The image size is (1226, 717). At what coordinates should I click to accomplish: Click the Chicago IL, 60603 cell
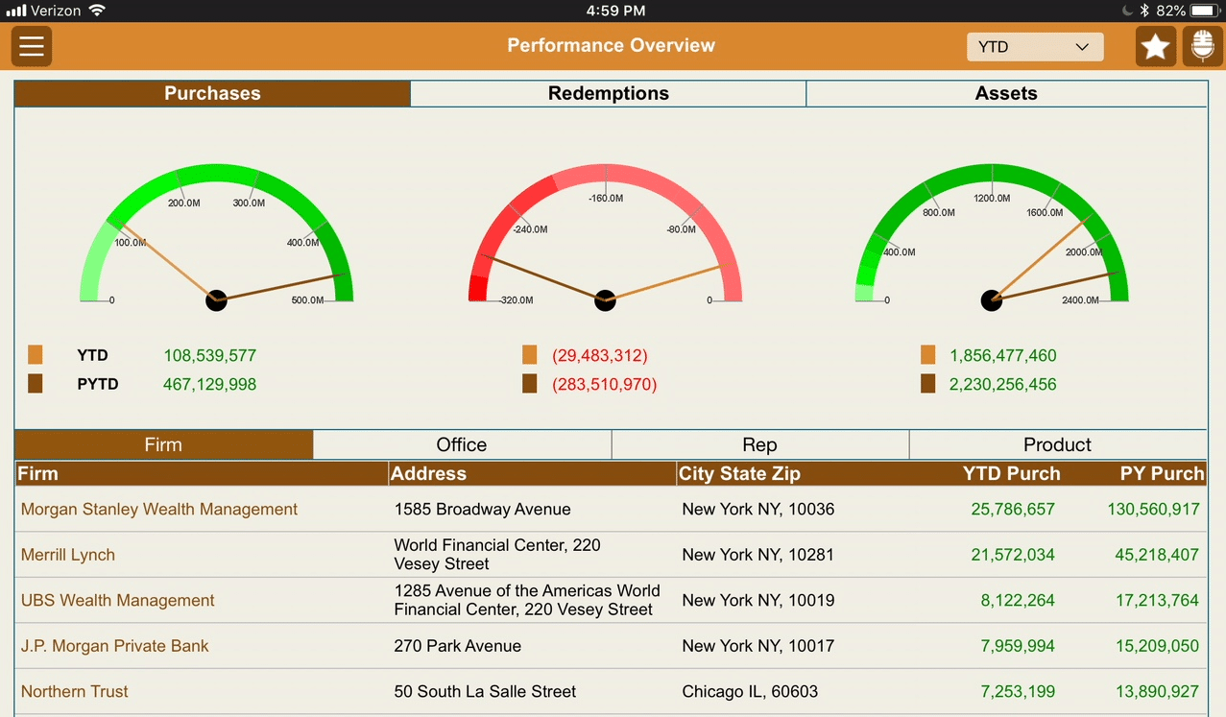click(750, 691)
